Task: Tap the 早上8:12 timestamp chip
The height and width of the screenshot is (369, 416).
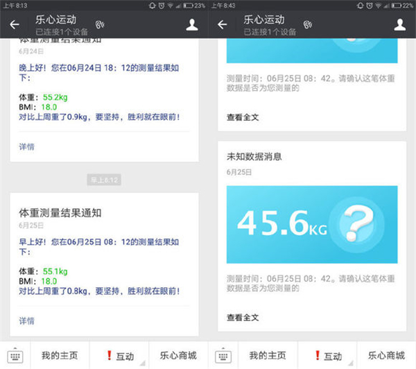Action: [104, 180]
